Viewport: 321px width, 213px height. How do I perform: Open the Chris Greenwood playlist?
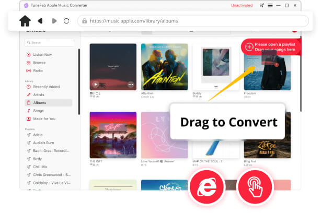[x=52, y=174]
